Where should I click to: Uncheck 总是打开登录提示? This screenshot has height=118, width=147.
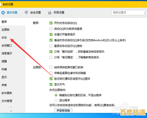click(x=51, y=34)
